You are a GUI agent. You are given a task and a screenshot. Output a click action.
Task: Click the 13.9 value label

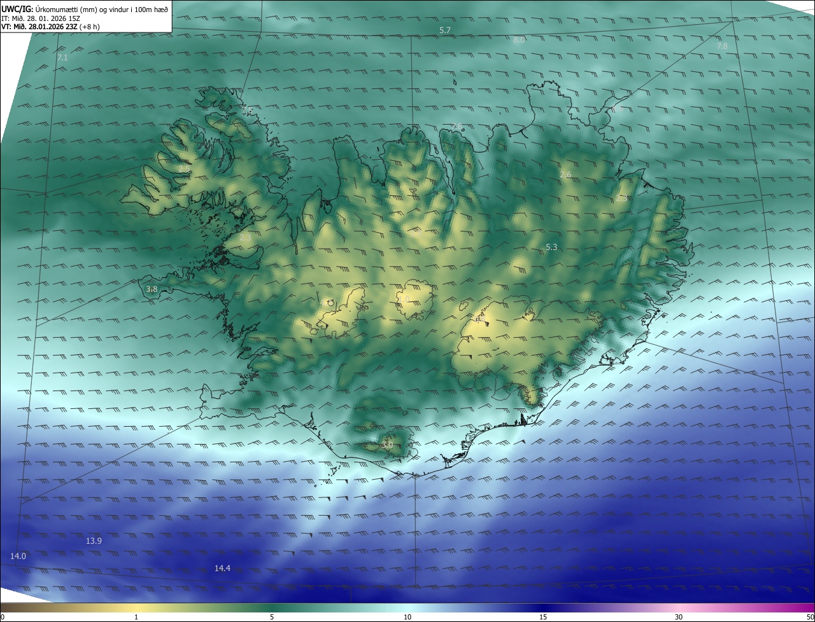click(x=94, y=541)
